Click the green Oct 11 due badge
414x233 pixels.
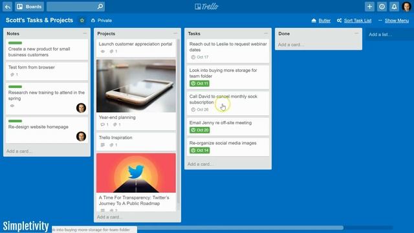click(200, 83)
